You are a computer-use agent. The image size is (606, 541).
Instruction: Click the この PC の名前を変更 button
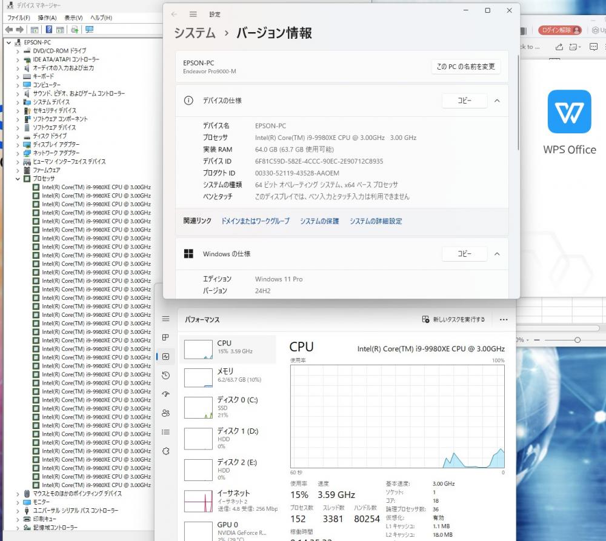[x=465, y=67]
